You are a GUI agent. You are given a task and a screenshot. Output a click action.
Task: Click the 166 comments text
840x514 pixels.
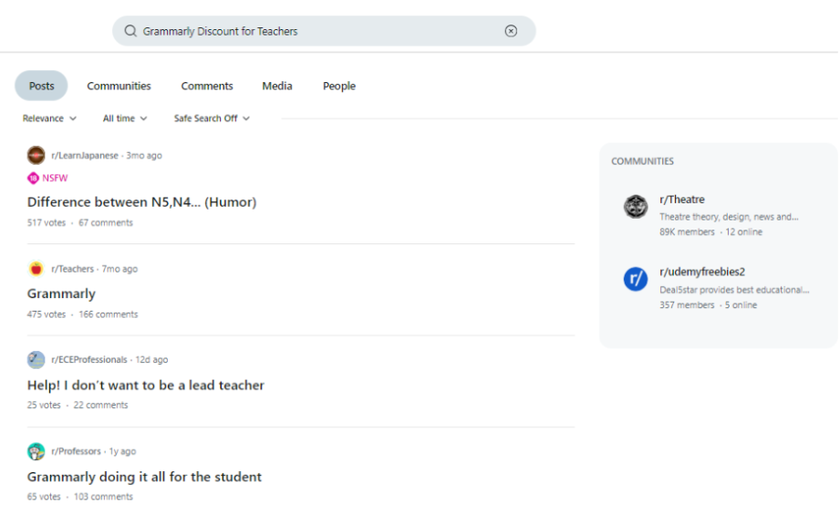(x=109, y=314)
